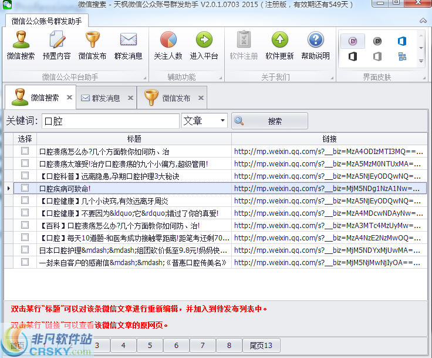The image size is (432, 358).
Task: Go to results page 4
Action: [123, 345]
